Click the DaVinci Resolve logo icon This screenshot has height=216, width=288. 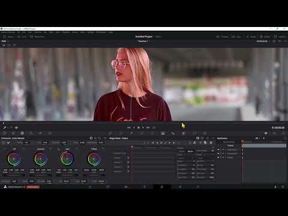click(x=5, y=187)
